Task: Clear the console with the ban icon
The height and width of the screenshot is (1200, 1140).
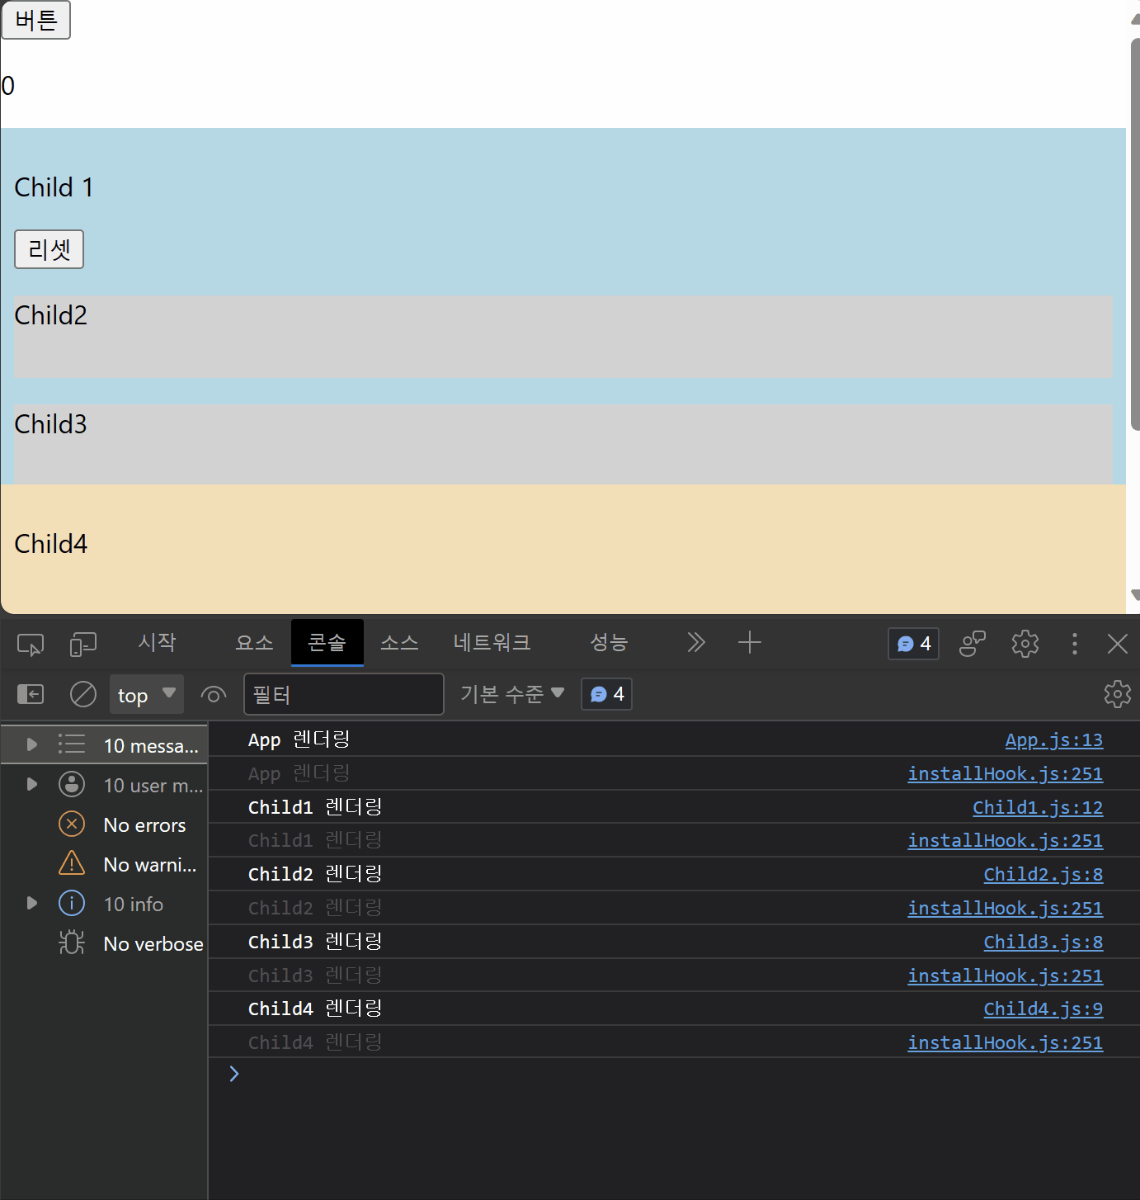Action: coord(83,694)
